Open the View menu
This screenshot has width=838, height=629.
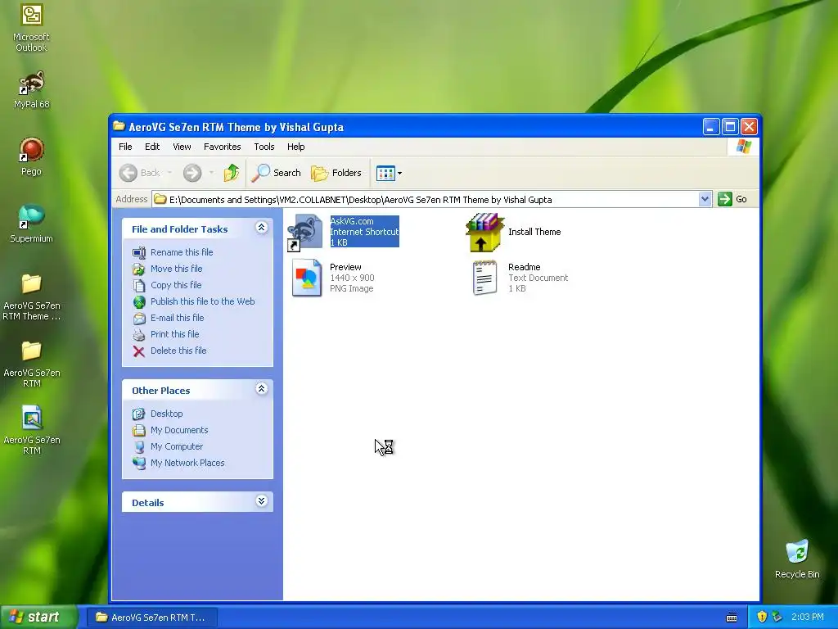pos(182,147)
